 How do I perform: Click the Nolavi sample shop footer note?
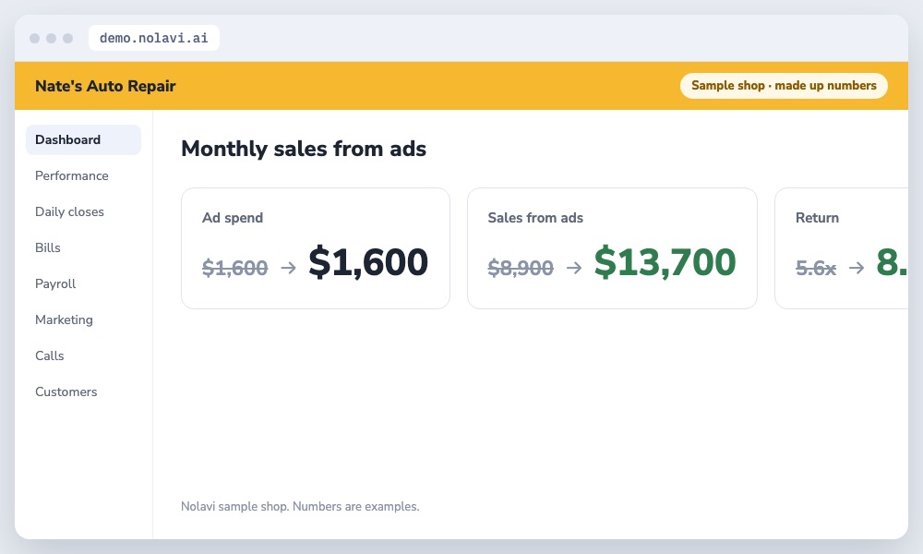300,506
